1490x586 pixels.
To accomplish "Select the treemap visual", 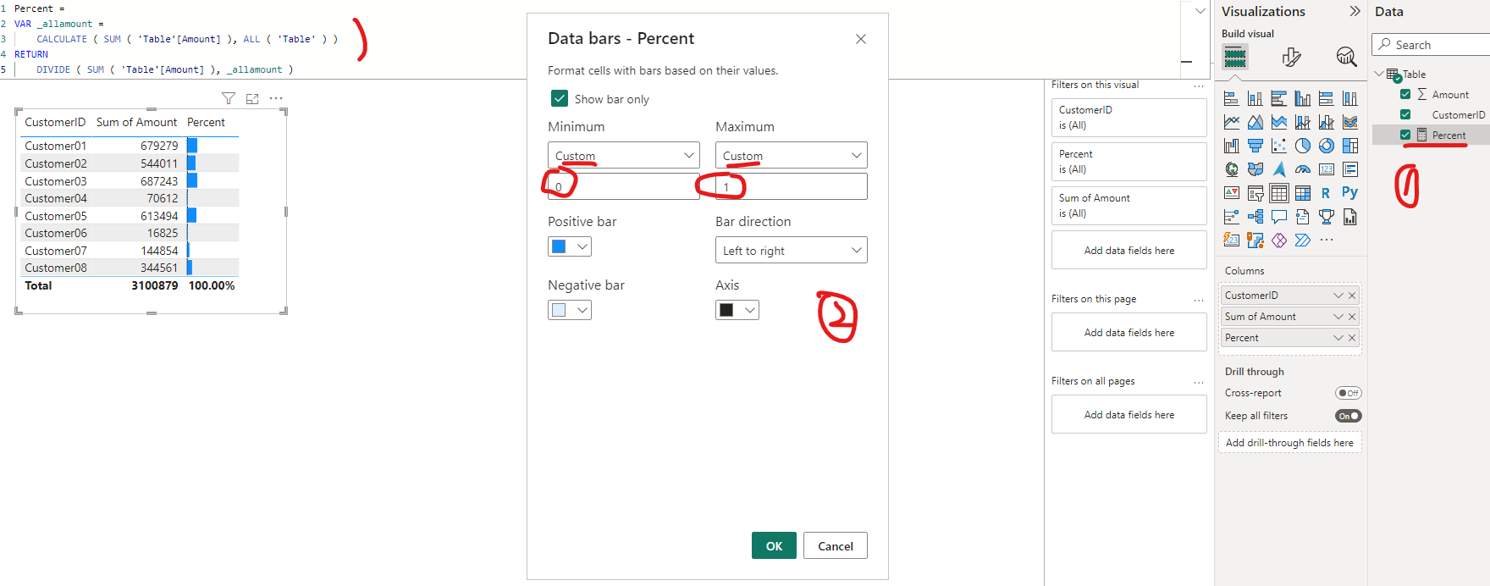I will coord(1350,146).
